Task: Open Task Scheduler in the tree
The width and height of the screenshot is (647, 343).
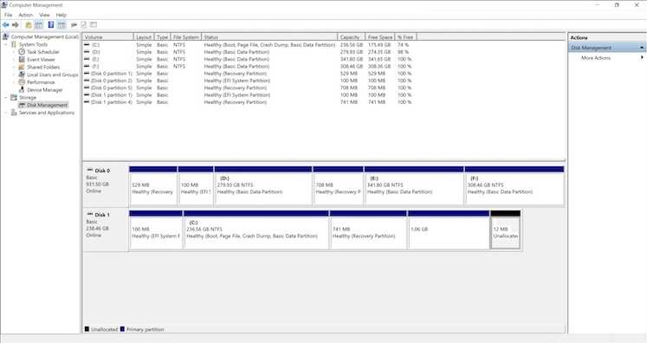Action: click(43, 52)
